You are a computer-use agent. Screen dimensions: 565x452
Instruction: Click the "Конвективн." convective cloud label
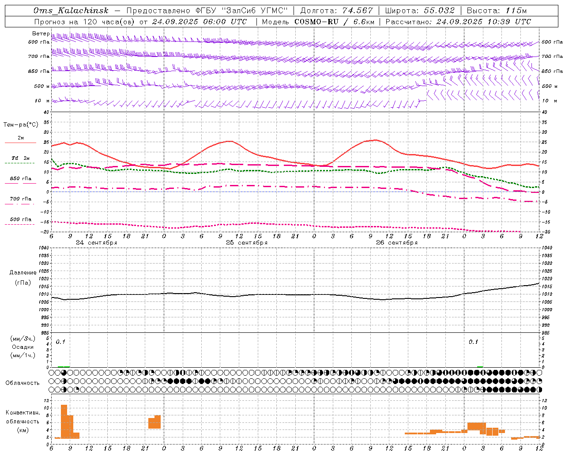pyautogui.click(x=23, y=413)
